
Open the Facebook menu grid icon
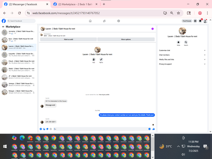[195, 21]
